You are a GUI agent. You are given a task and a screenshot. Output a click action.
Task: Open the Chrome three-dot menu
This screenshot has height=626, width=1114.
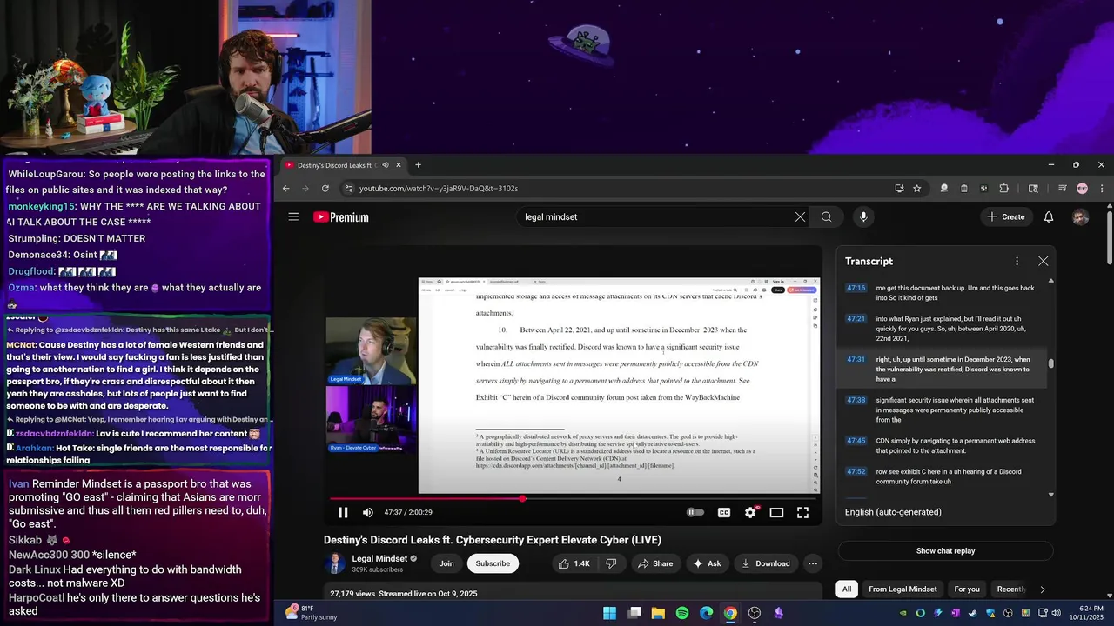[x=1102, y=188]
